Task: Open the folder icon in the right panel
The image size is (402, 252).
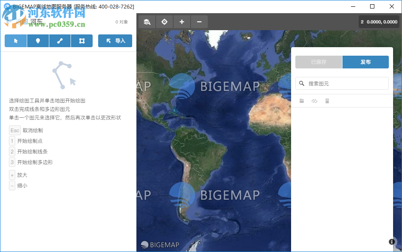Action: 302,101
